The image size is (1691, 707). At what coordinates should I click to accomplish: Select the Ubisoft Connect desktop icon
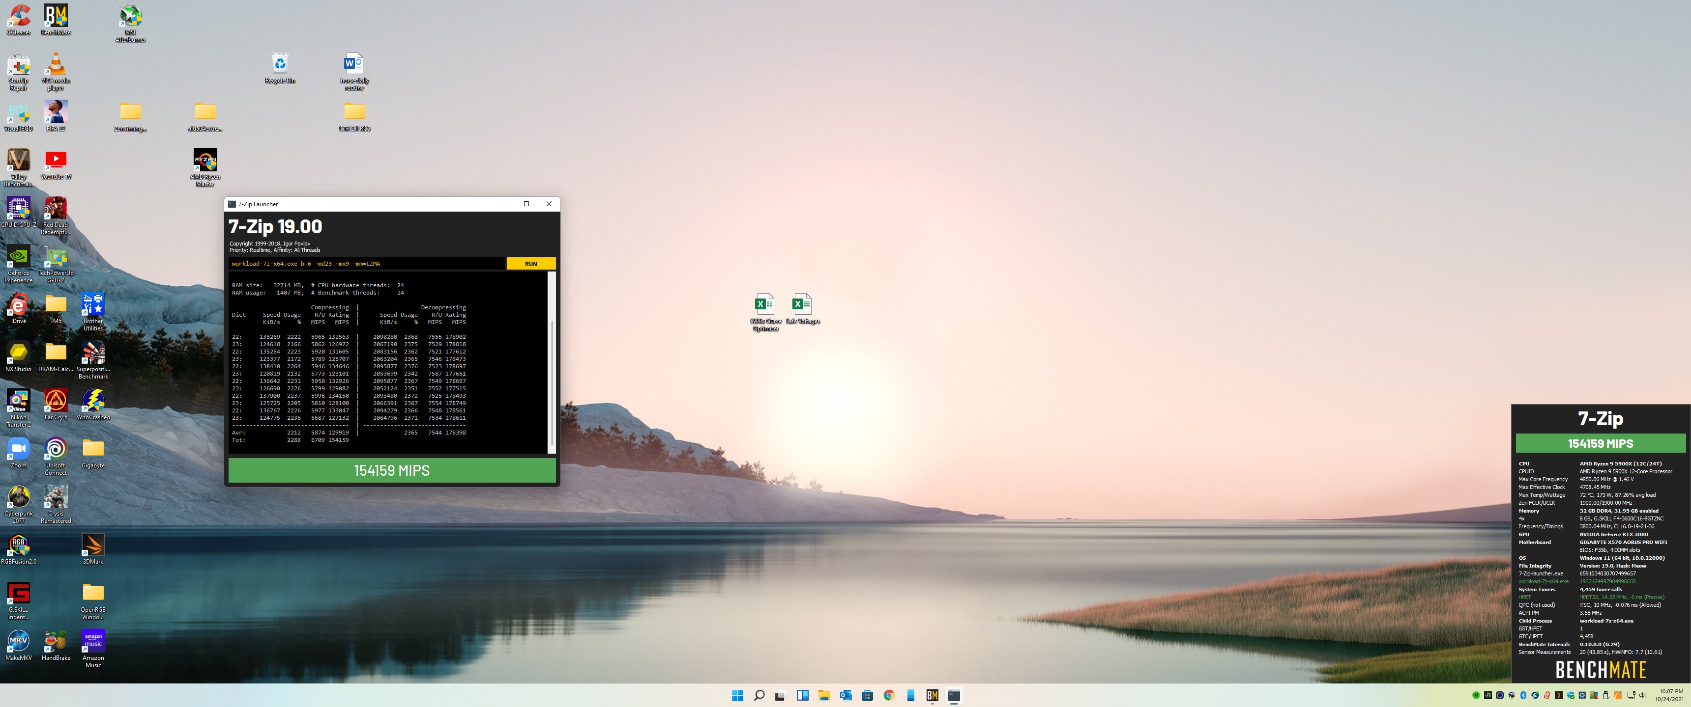[x=56, y=457]
